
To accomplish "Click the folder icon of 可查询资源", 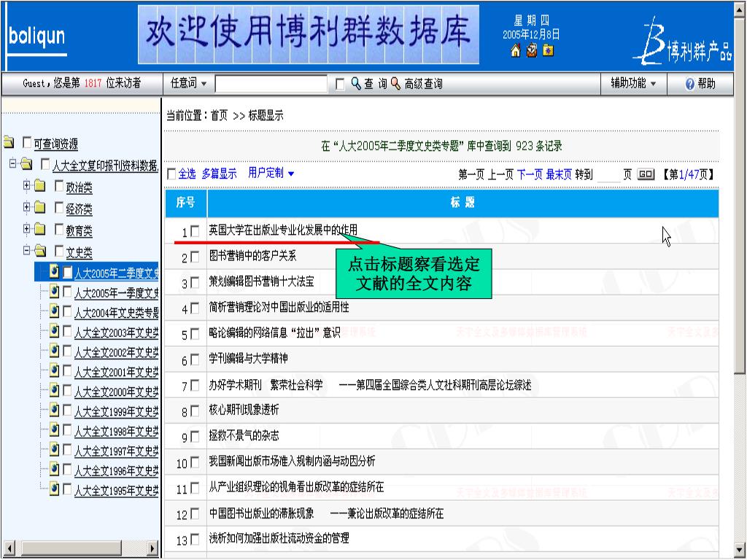I will coord(9,142).
